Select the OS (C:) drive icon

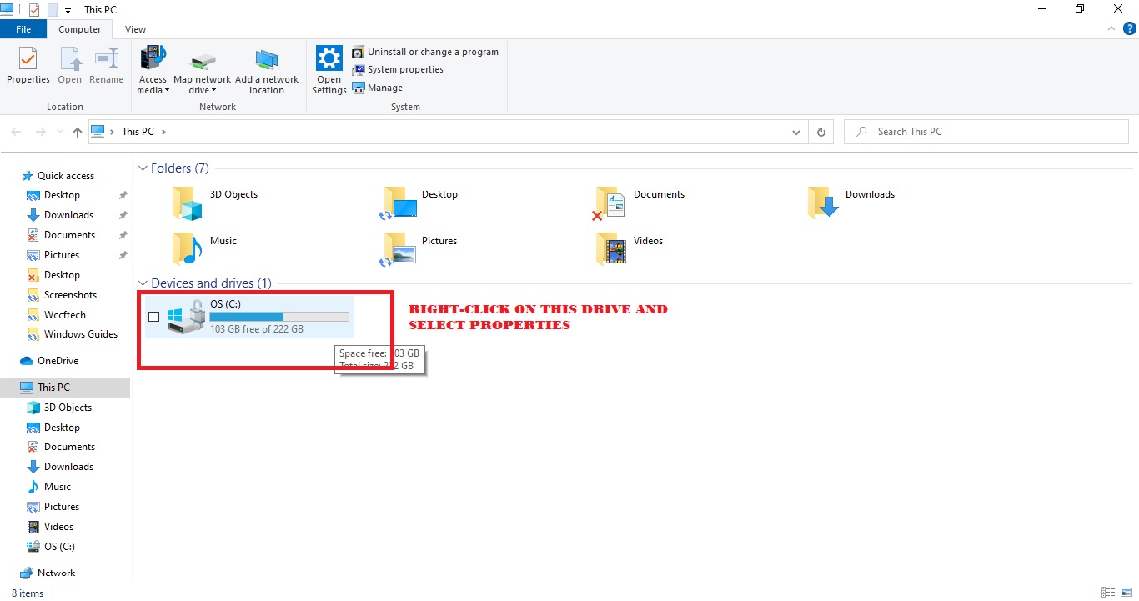pyautogui.click(x=186, y=317)
